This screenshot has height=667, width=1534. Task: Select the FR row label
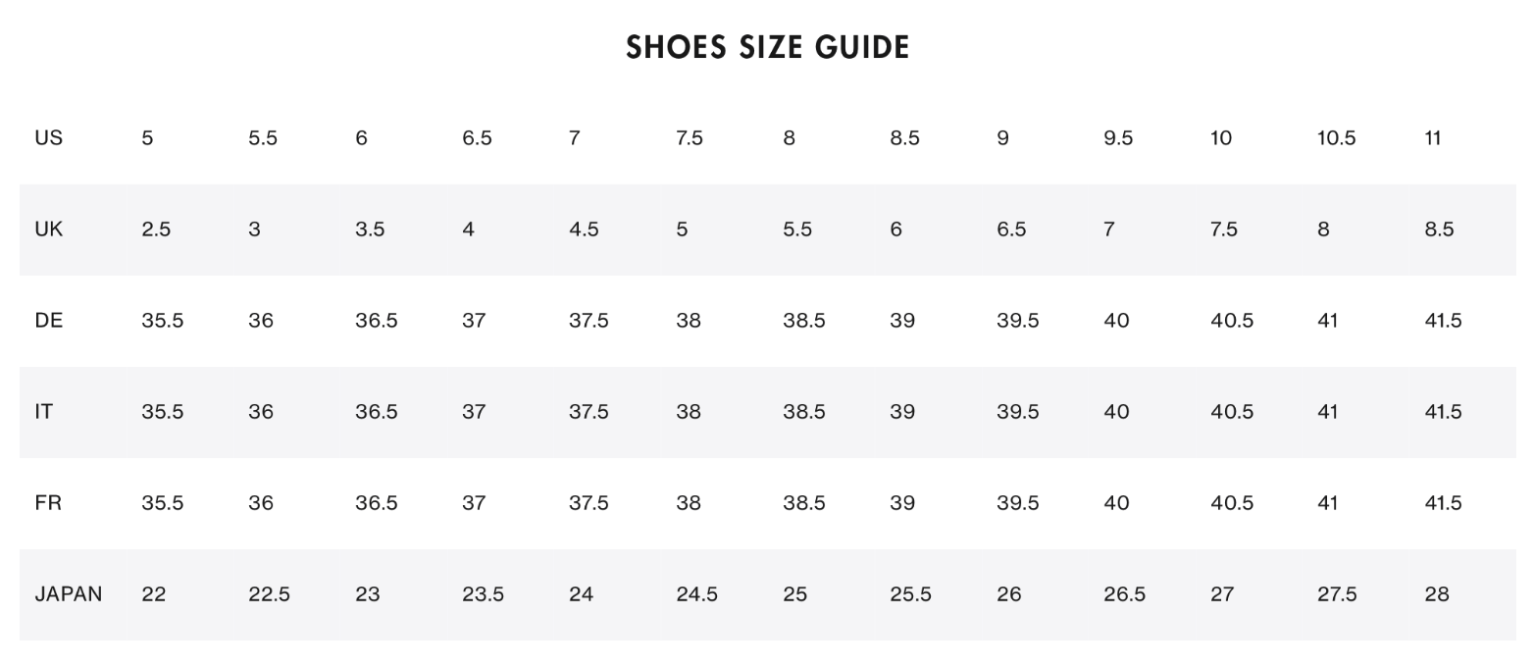point(48,503)
